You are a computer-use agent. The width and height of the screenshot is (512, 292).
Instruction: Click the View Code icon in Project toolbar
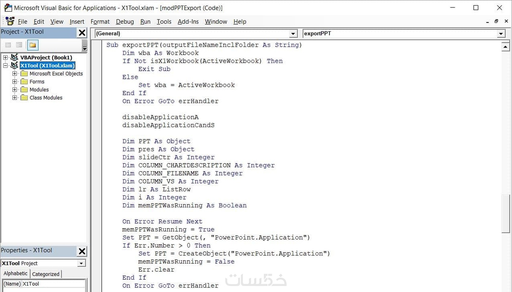coord(8,45)
